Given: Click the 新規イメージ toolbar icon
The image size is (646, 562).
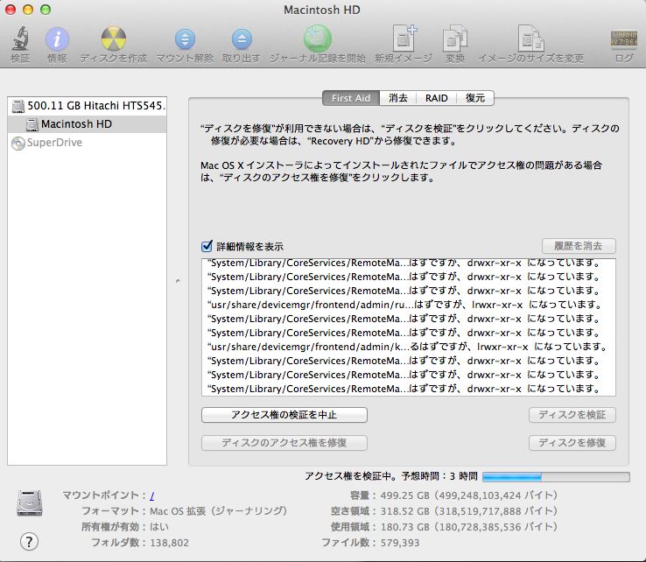Looking at the screenshot, I should pos(404,38).
